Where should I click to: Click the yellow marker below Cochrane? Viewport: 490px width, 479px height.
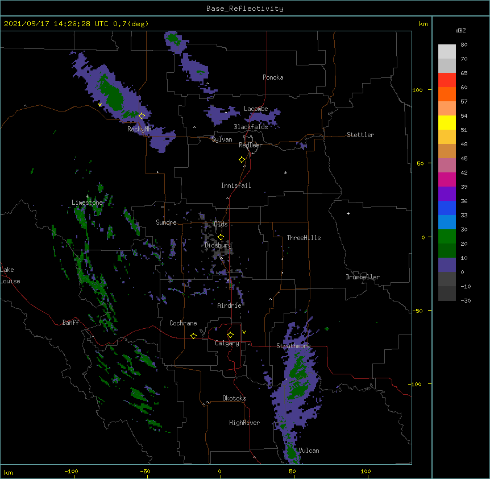point(193,336)
